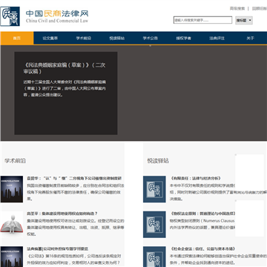The width and height of the screenshot is (267, 267).
Task: Open article 法典抽墨|公司对外担保专题
Action: pyautogui.click(x=57, y=249)
